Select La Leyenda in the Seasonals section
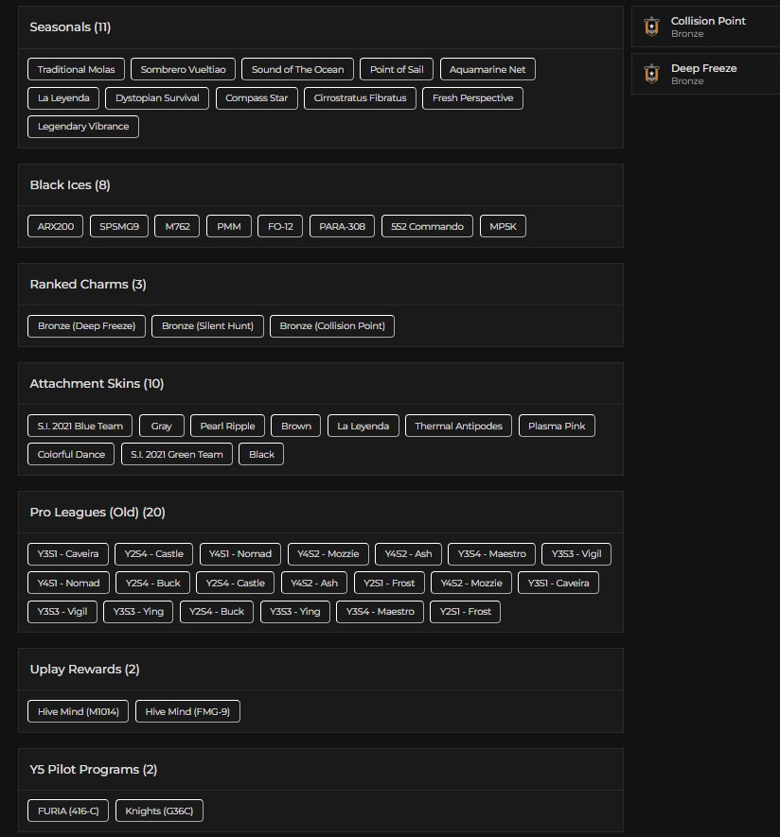Image resolution: width=780 pixels, height=837 pixels. tap(63, 98)
